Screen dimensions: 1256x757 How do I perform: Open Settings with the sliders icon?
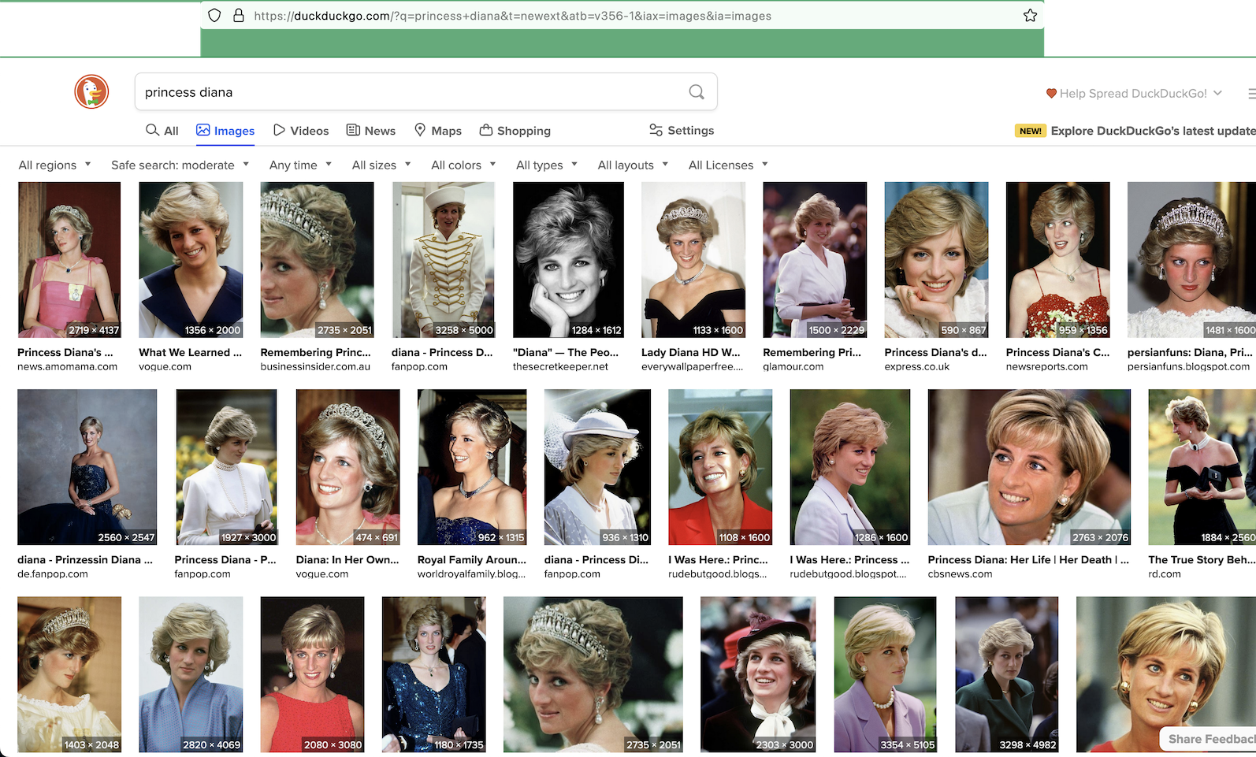[682, 131]
